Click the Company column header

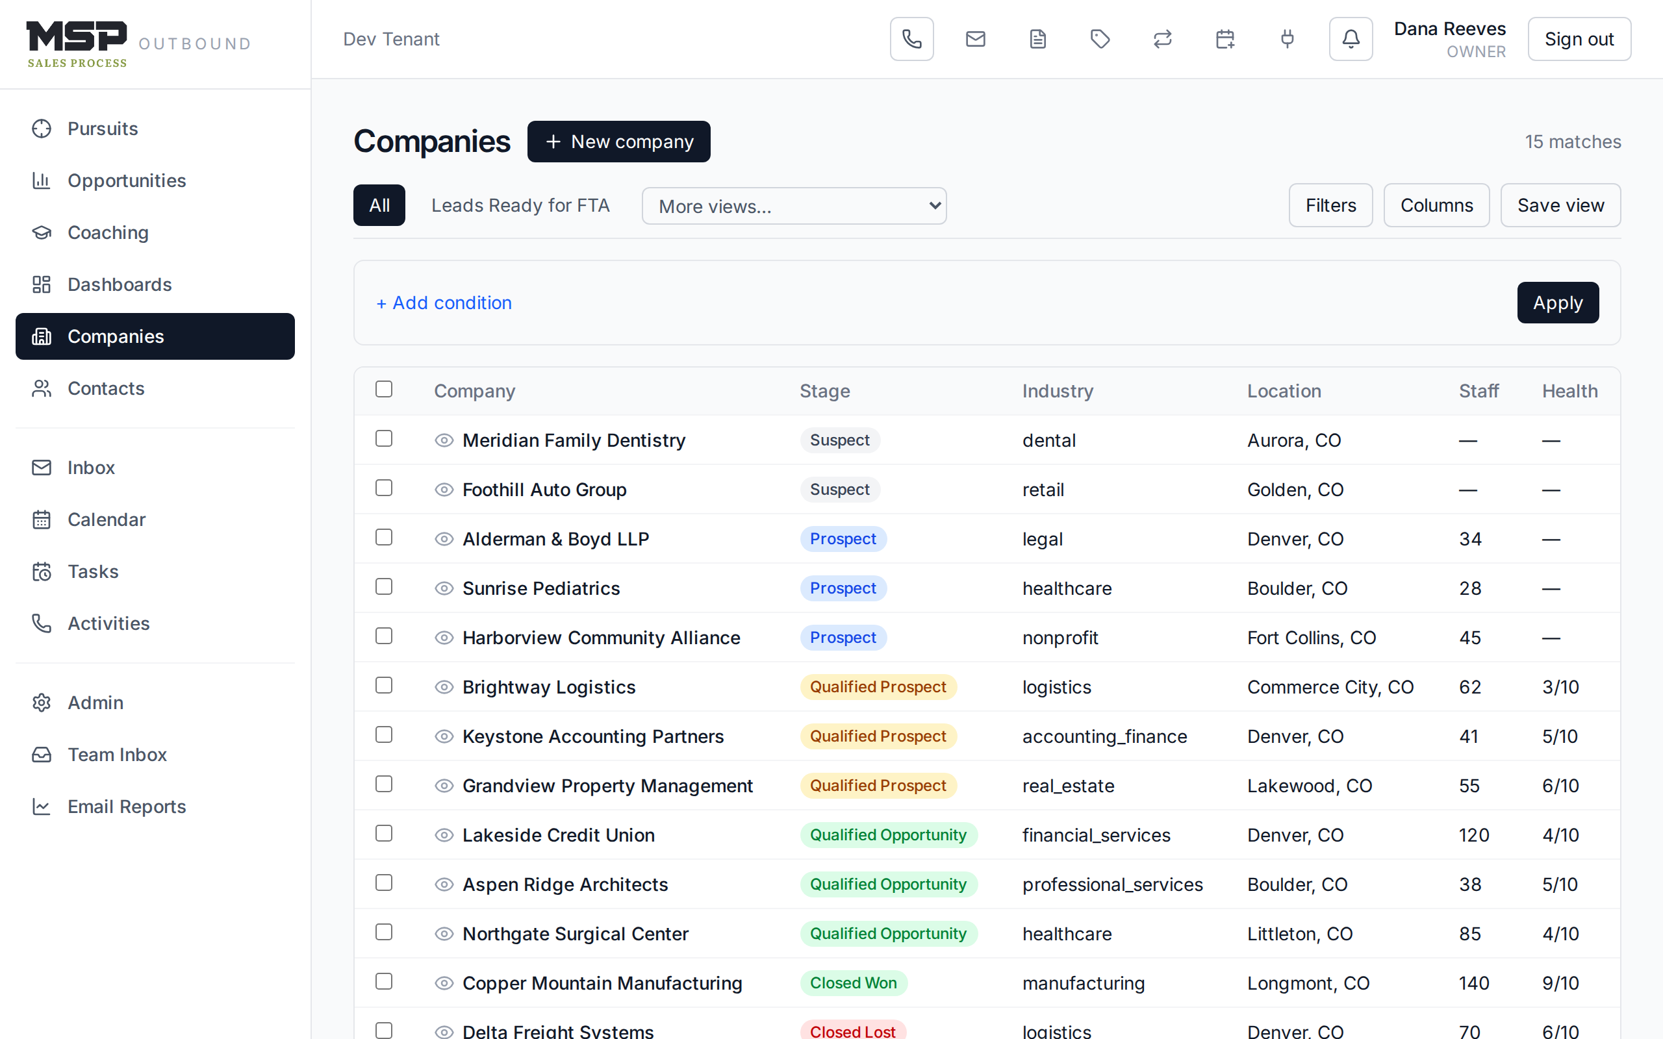pyautogui.click(x=474, y=391)
